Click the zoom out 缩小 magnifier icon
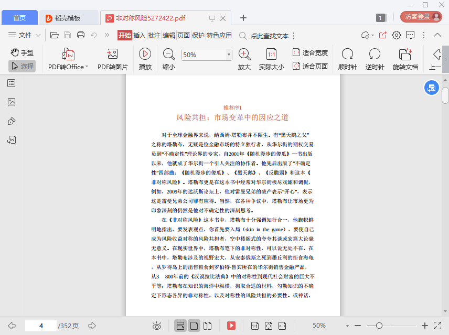Screen dimensions: 449x335 tap(169, 54)
